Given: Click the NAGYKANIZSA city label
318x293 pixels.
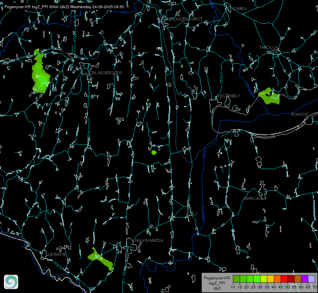Looking at the screenshot, I should pyautogui.click(x=149, y=241).
